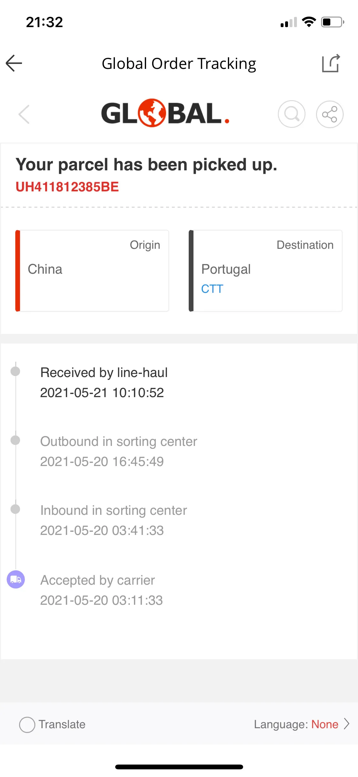The width and height of the screenshot is (358, 777).
Task: Select the Accepted by carrier entry
Action: point(102,590)
